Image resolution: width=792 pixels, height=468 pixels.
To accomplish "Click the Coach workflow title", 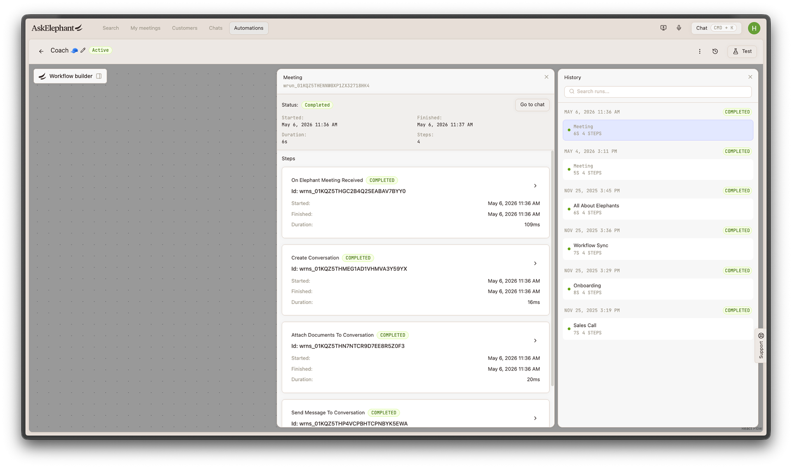I will 59,50.
